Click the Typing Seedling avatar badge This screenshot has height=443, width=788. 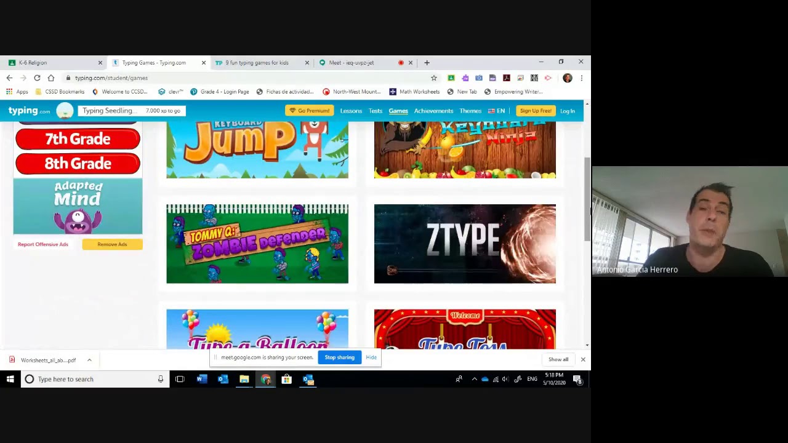[x=65, y=111]
